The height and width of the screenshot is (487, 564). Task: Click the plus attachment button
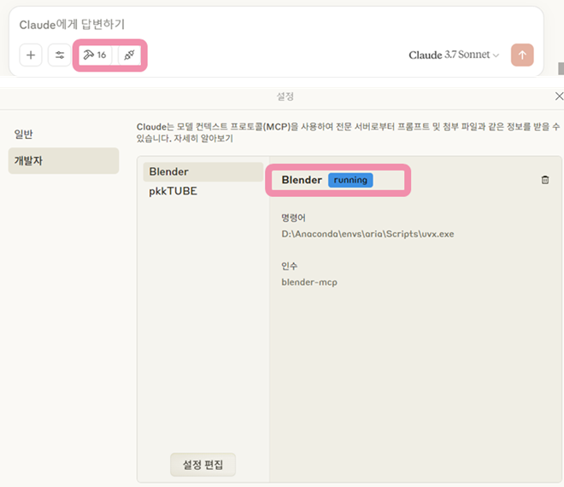coord(31,55)
